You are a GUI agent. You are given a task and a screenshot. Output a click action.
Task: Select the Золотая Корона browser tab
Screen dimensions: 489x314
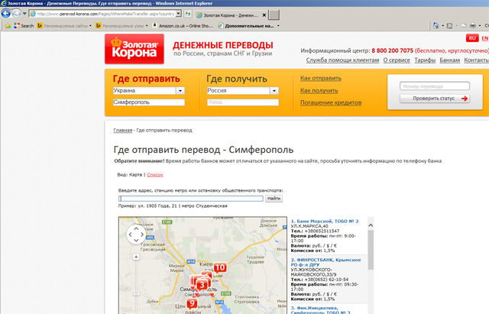click(231, 15)
